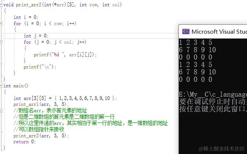Click the print_arr2(arr, 3, 5) call

[x=41, y=136]
